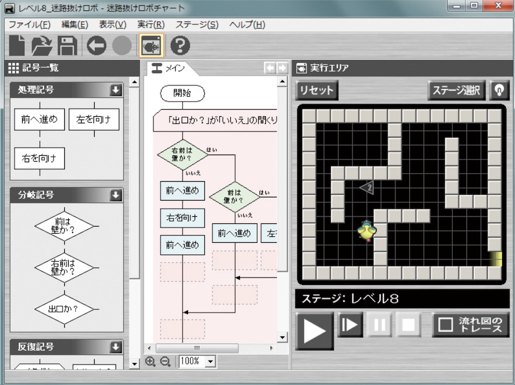
Task: Open the ステージ(S) menu
Action: pos(197,25)
